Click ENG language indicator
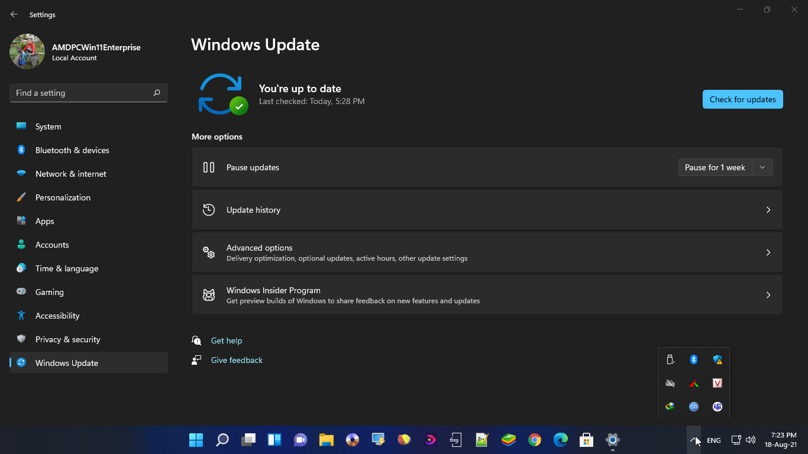808x454 pixels. click(714, 440)
